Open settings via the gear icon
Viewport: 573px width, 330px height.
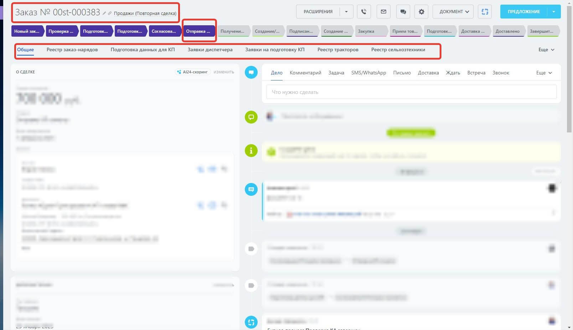pyautogui.click(x=422, y=12)
